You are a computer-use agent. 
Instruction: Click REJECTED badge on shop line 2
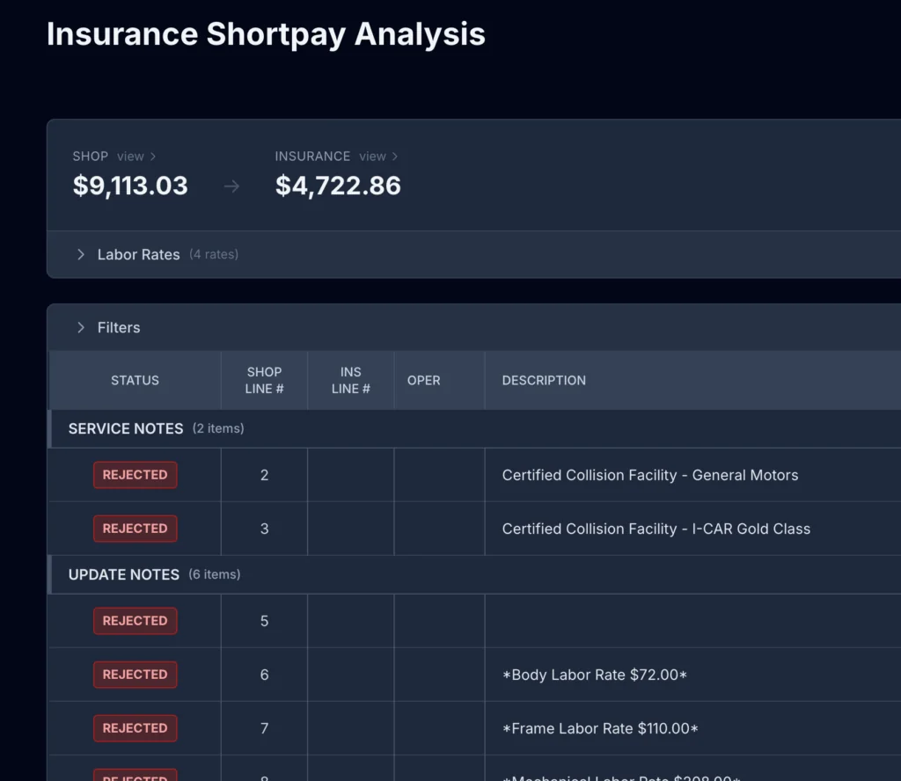[135, 475]
